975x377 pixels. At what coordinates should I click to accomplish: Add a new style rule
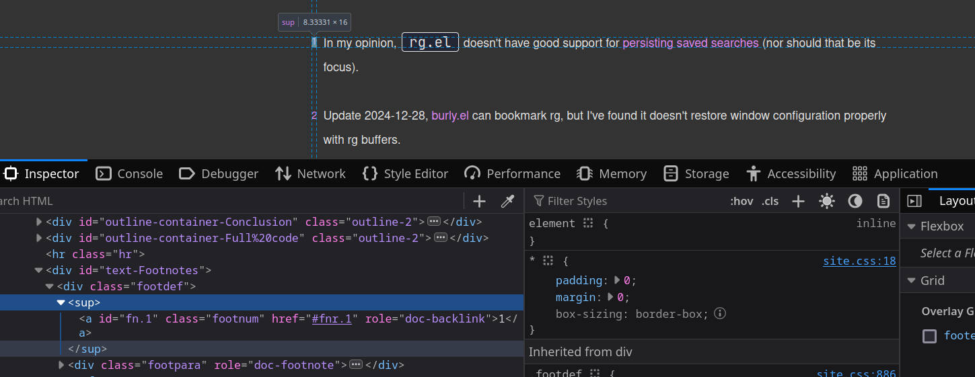(x=798, y=201)
